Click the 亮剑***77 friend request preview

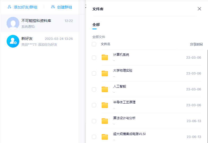(x=39, y=44)
